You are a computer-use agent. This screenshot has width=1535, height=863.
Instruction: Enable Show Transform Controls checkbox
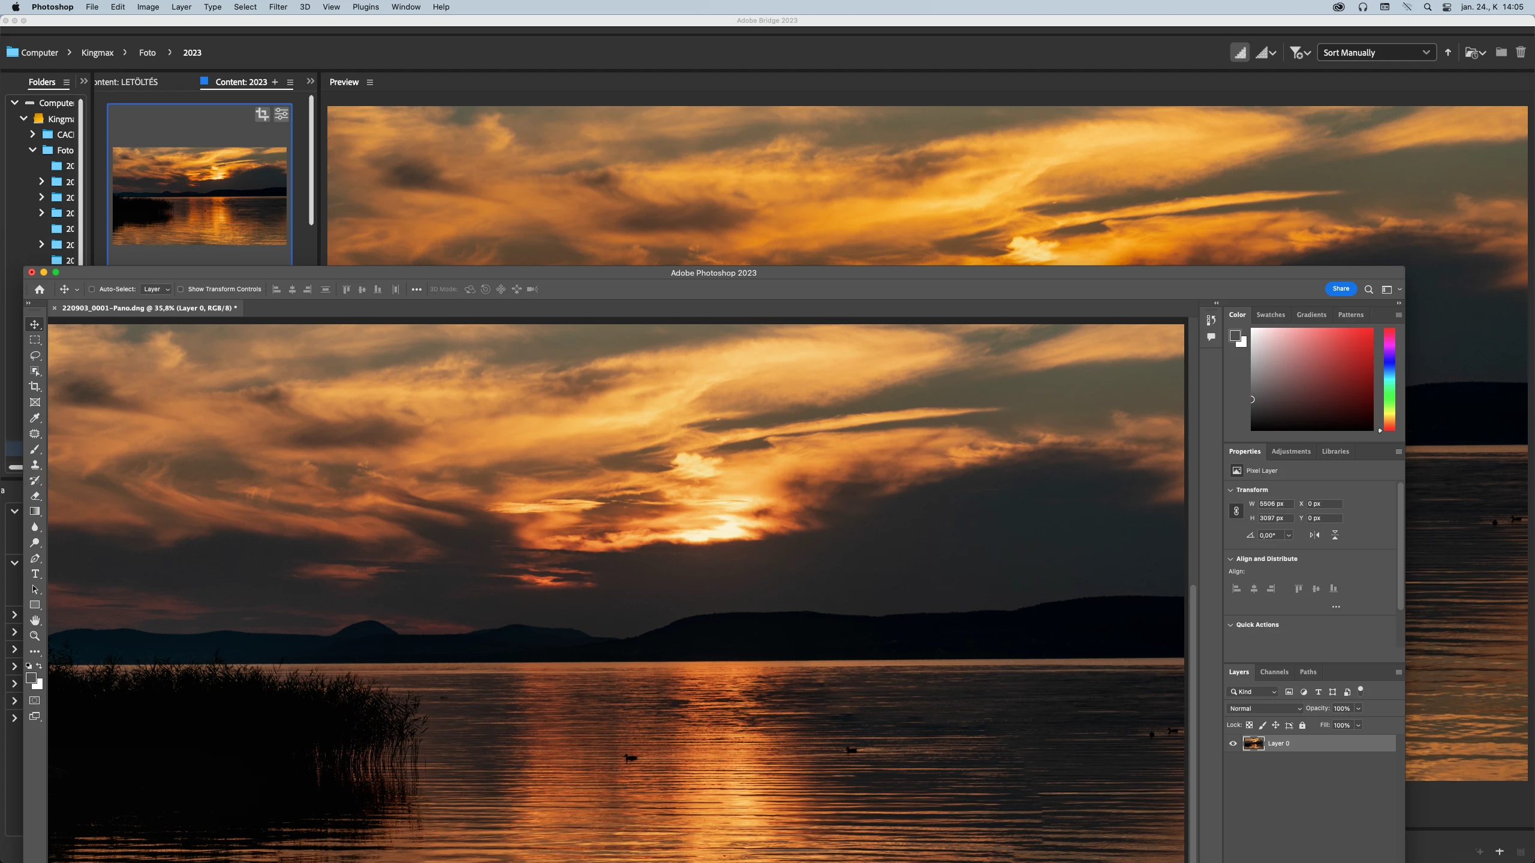180,289
